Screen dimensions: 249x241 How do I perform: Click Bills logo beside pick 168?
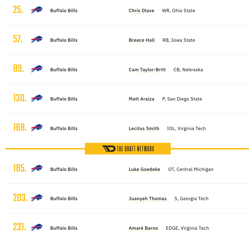coord(37,128)
